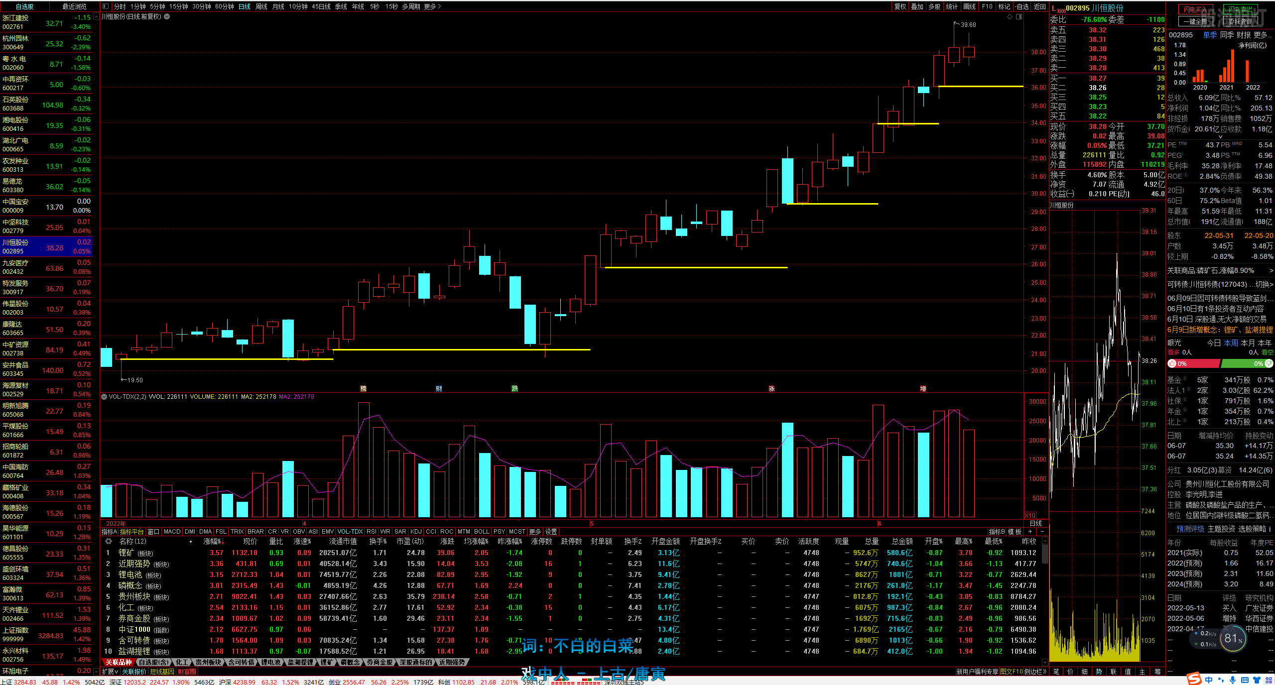Toggle the 画线 drawing mode
The image size is (1275, 685).
969,6
